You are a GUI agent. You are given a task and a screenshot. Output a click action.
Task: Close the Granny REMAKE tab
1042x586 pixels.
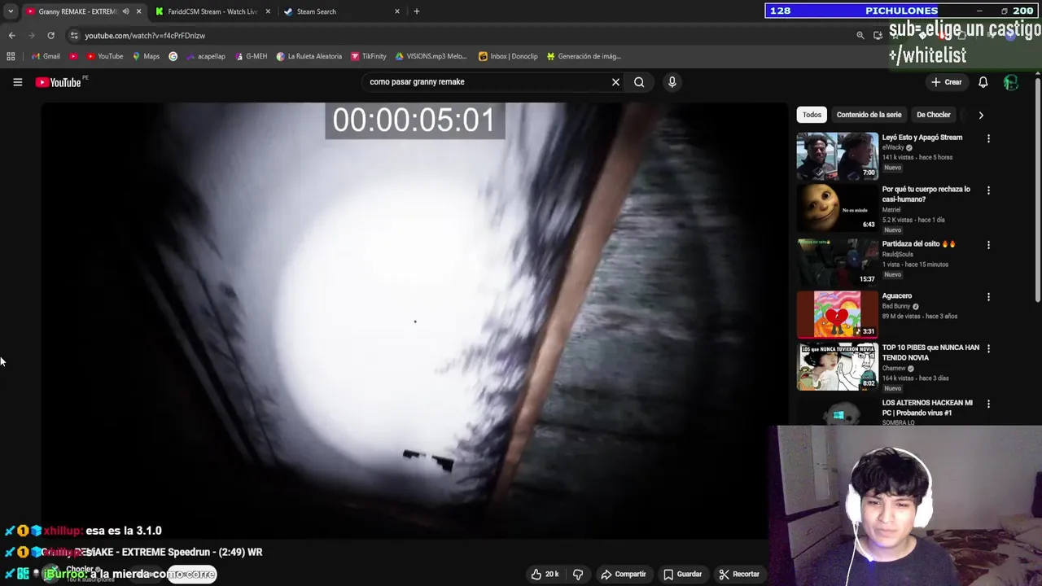click(x=138, y=11)
